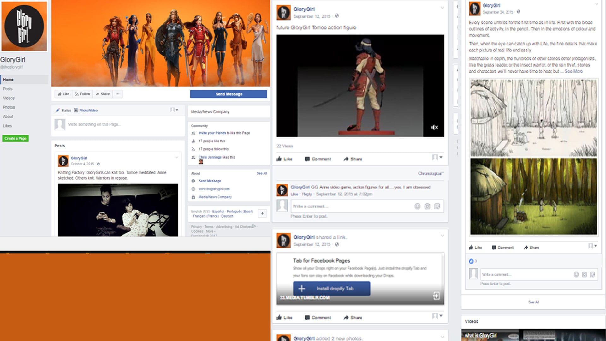Click the Install dropify Tab button
This screenshot has width=606, height=341.
click(x=331, y=289)
